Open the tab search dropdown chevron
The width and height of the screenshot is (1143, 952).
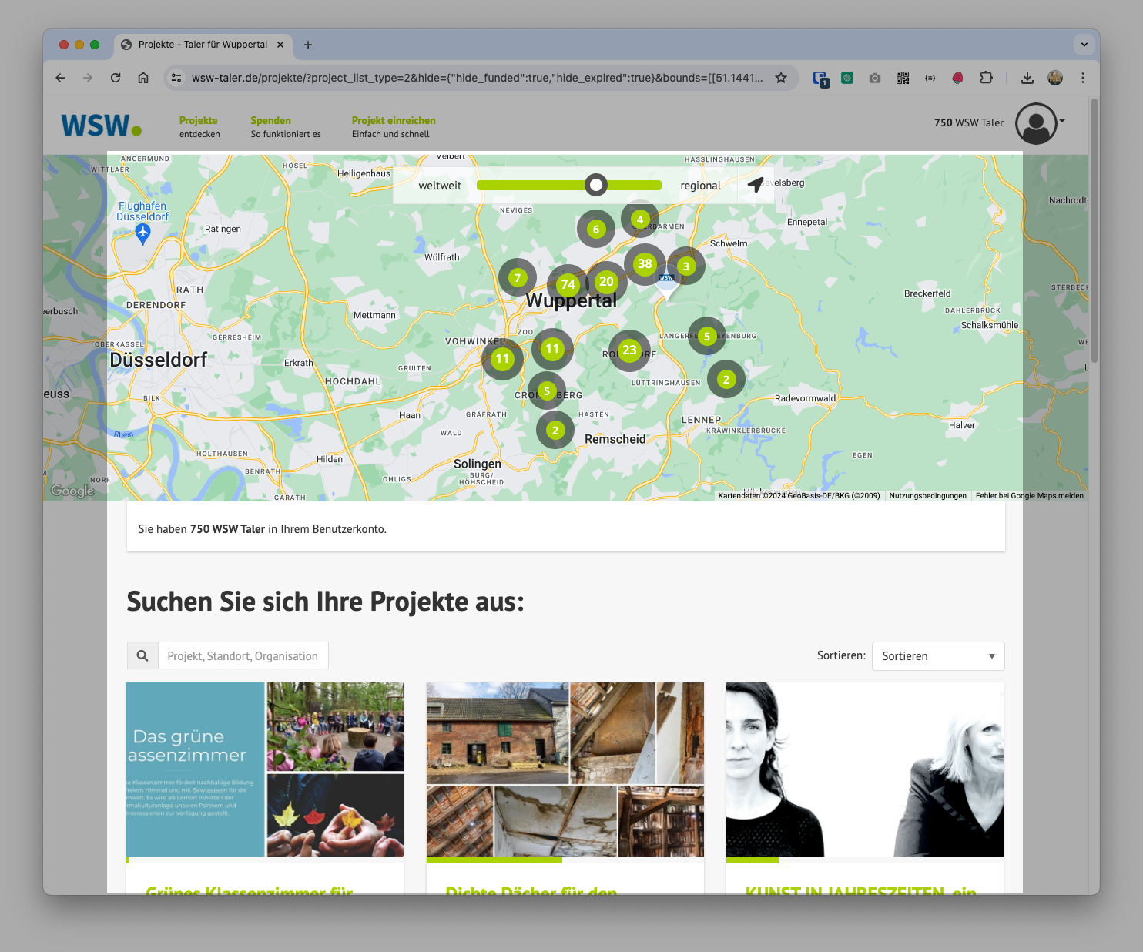click(x=1084, y=45)
